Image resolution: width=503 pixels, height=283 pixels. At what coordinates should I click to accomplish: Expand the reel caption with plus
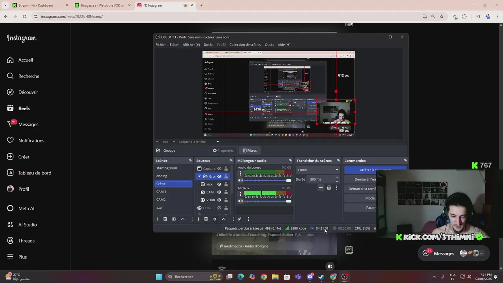[x=310, y=235]
